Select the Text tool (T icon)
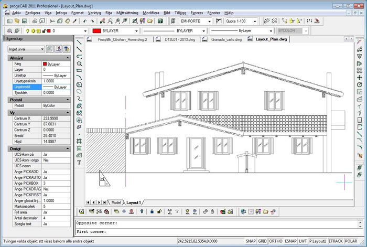The height and width of the screenshot is (247, 367). tap(79, 162)
